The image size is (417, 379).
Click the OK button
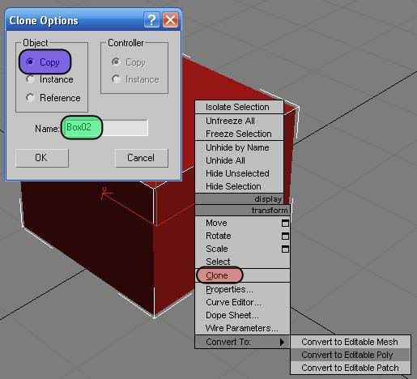pyautogui.click(x=42, y=158)
